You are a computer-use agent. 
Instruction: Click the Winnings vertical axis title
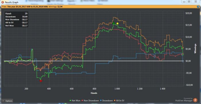[x=195, y=48]
